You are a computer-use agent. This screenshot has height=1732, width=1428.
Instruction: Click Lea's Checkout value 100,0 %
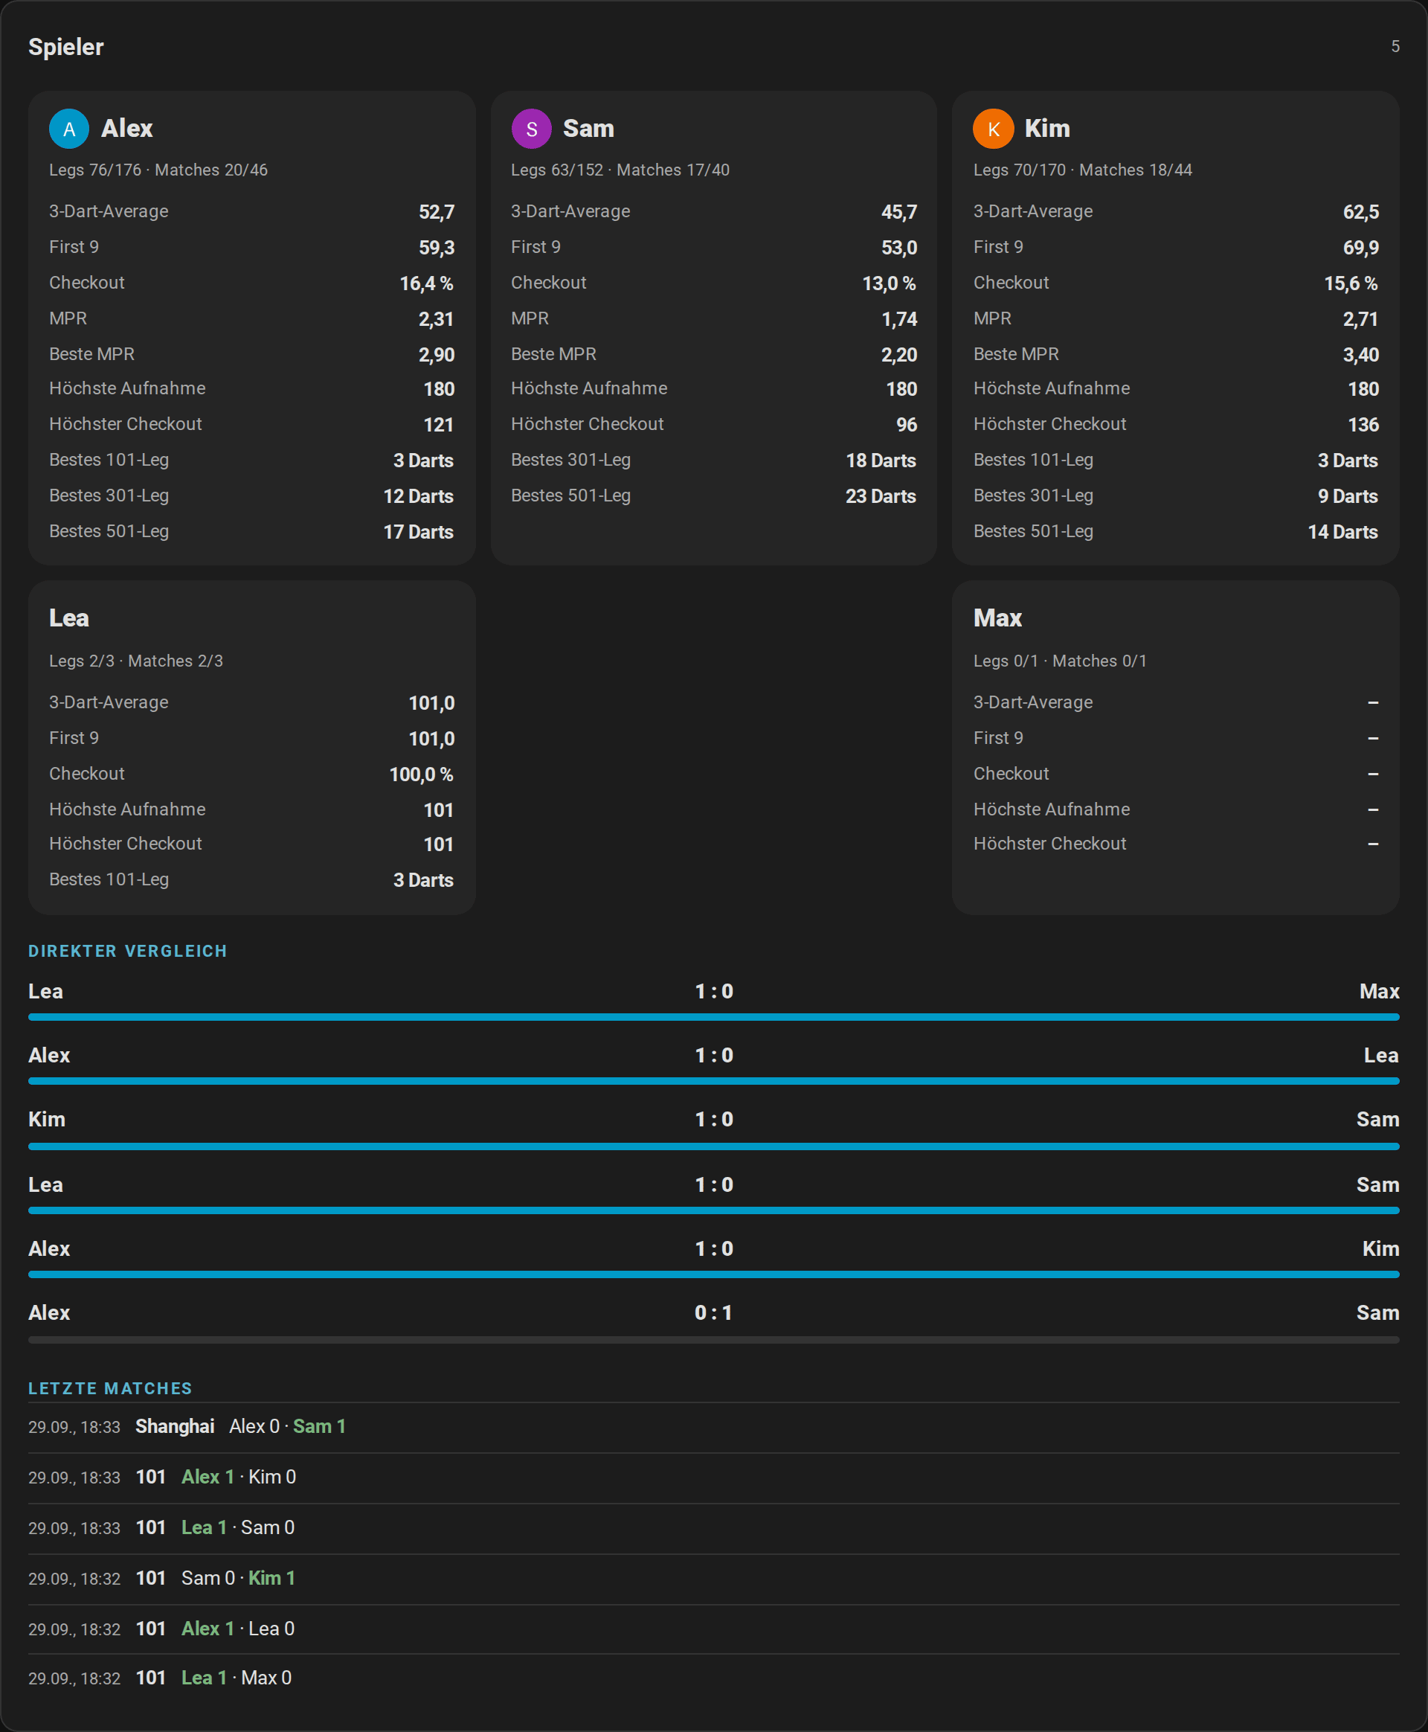pyautogui.click(x=421, y=774)
